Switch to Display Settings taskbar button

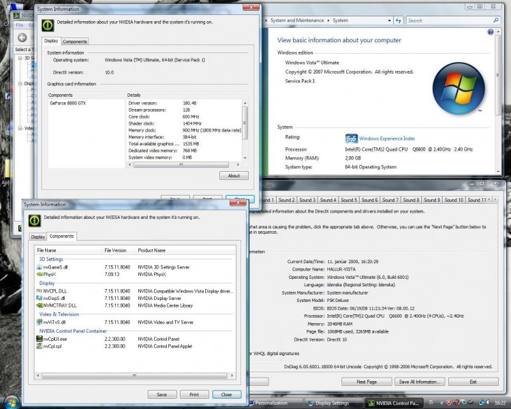click(332, 403)
